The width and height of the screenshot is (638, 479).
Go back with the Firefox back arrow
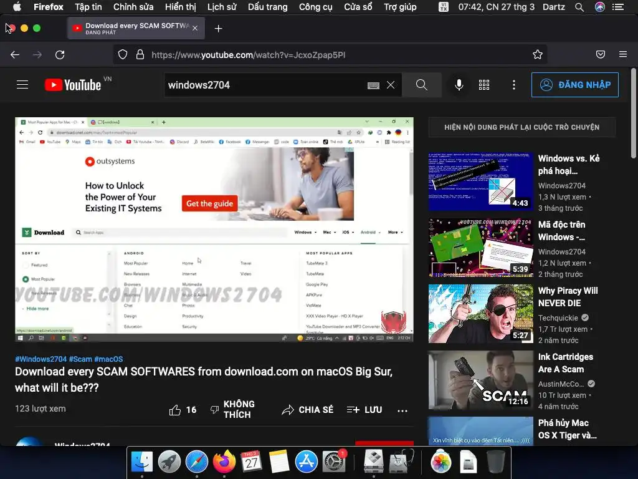[15, 55]
